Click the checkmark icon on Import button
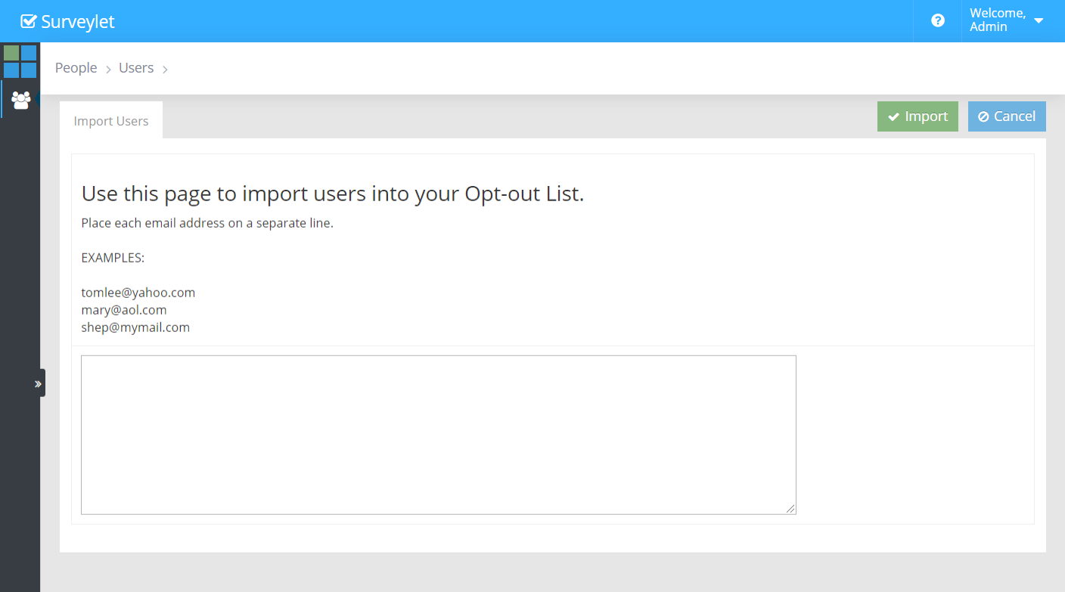Image resolution: width=1065 pixels, height=592 pixels. tap(893, 116)
